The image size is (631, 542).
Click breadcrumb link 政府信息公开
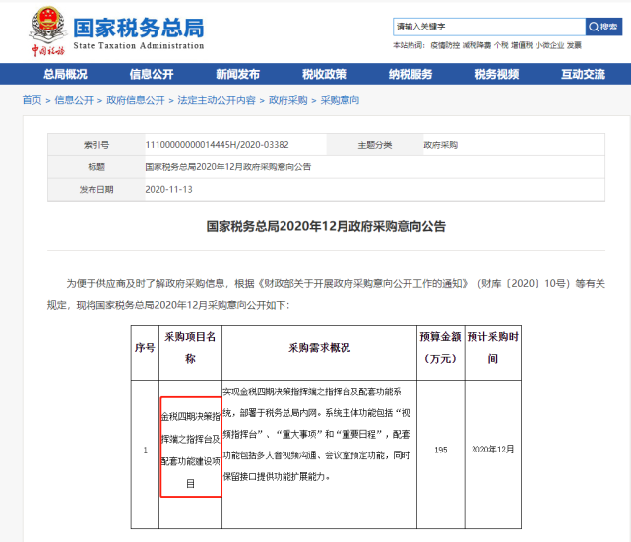tap(136, 100)
